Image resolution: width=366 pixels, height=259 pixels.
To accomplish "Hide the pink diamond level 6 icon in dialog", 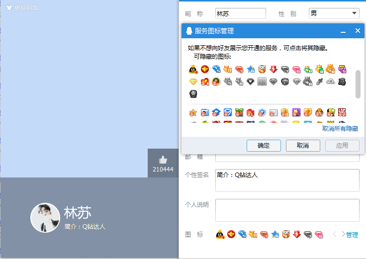I will pos(296,69).
